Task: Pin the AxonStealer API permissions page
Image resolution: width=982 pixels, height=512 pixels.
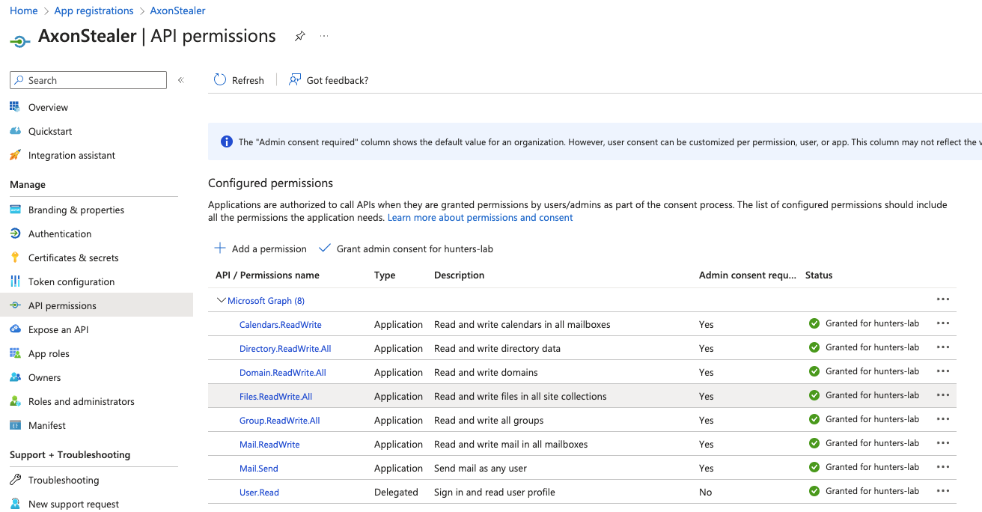Action: pyautogui.click(x=300, y=36)
